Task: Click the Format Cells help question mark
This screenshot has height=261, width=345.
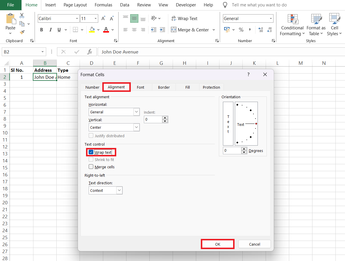Action: click(249, 74)
